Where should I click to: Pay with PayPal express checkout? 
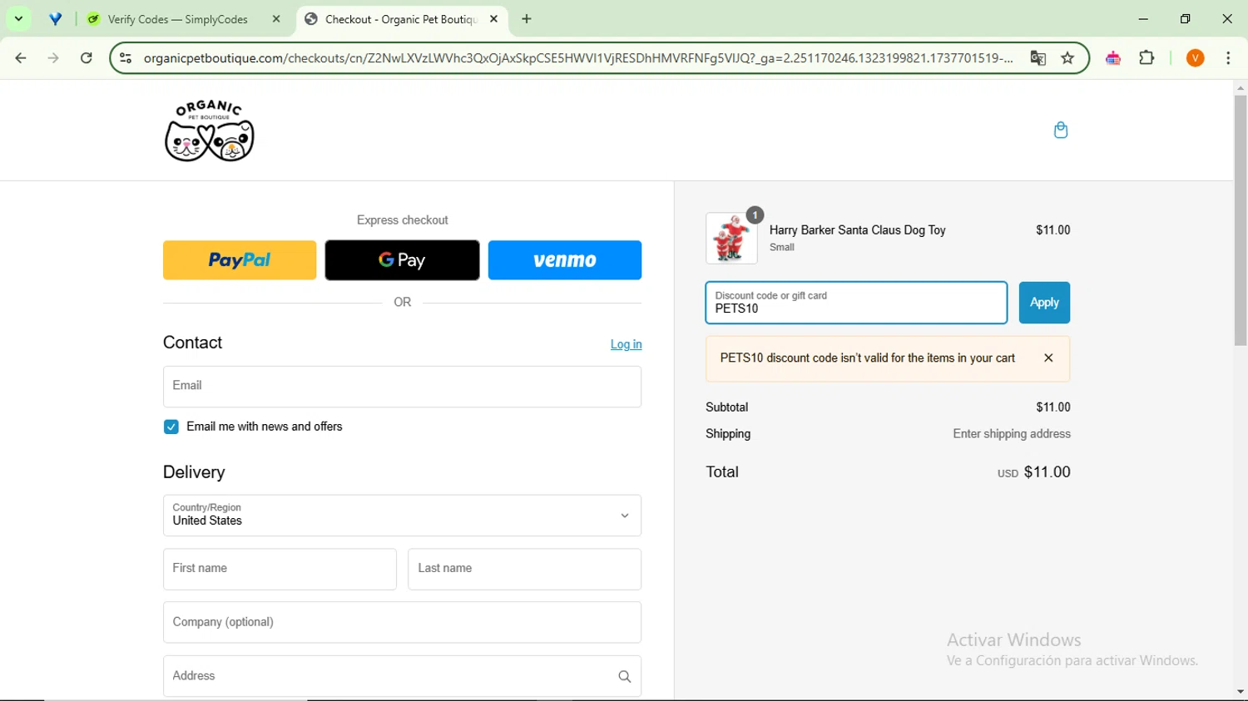(240, 260)
